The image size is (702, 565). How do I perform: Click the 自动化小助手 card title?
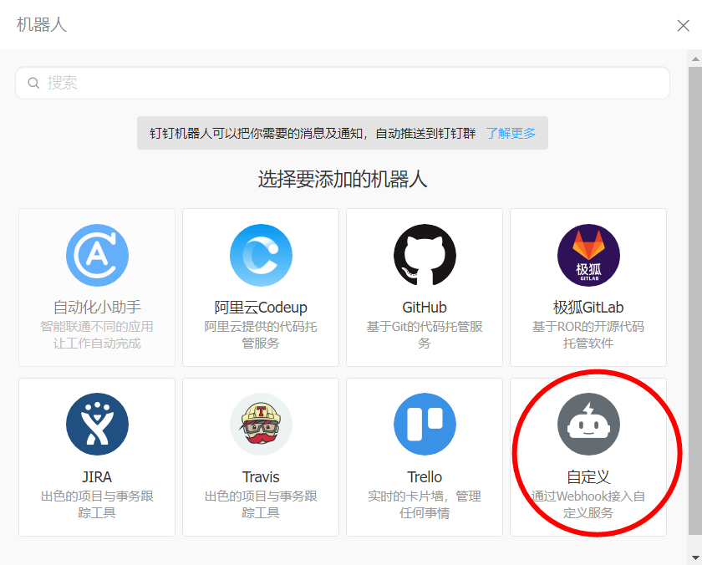point(97,308)
